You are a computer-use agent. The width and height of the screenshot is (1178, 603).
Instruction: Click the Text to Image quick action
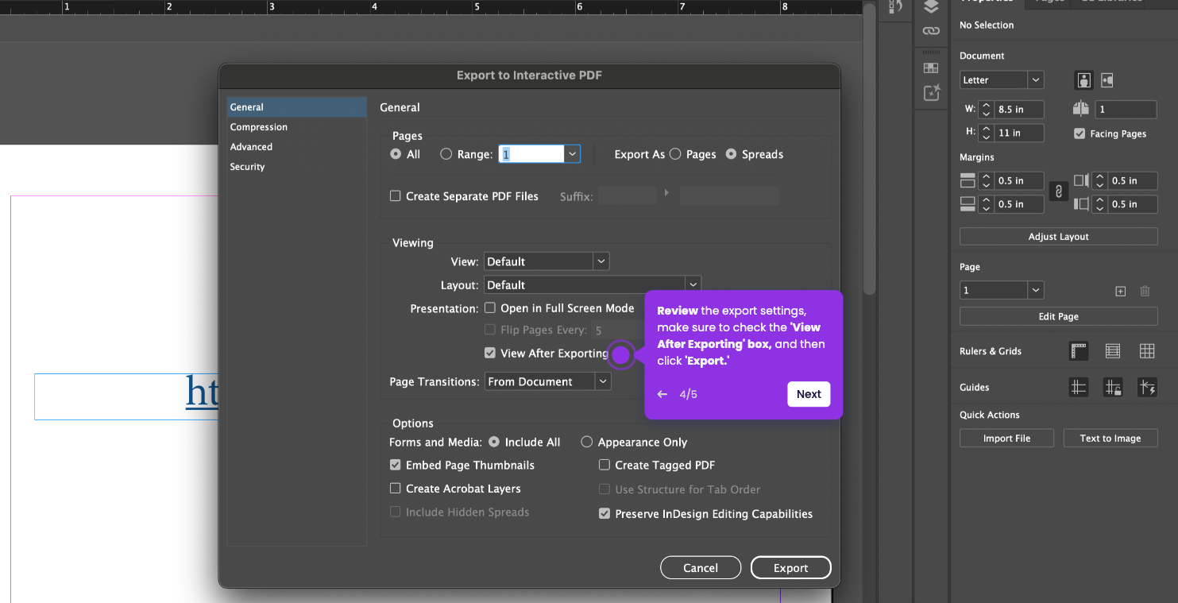pyautogui.click(x=1110, y=438)
